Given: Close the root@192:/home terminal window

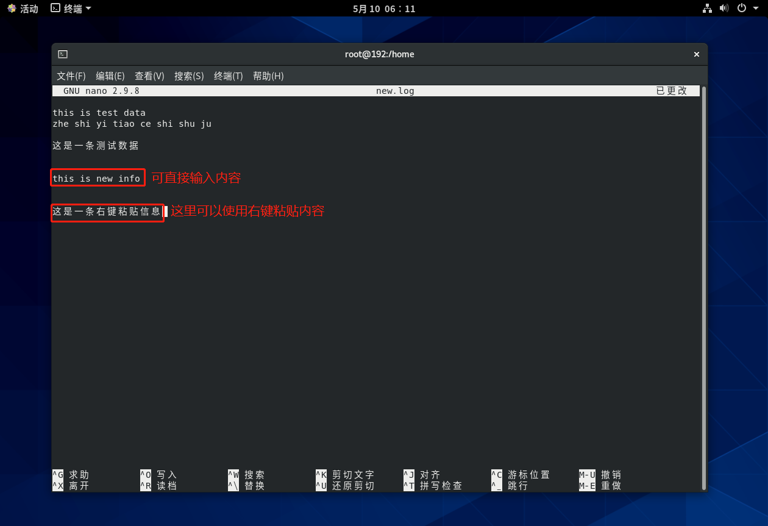Looking at the screenshot, I should (x=696, y=54).
